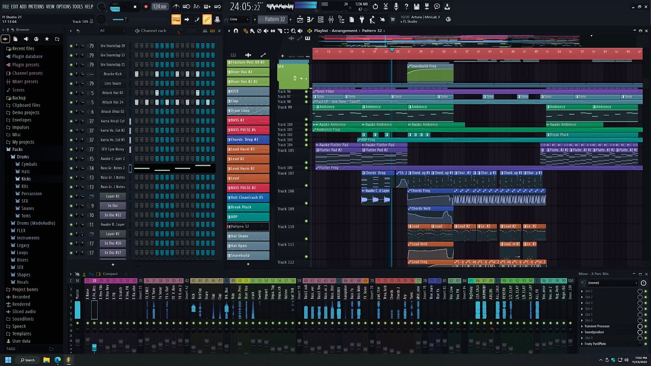Screen dimensions: 651x366
Task: Click the help question mark icon
Action: point(406,7)
